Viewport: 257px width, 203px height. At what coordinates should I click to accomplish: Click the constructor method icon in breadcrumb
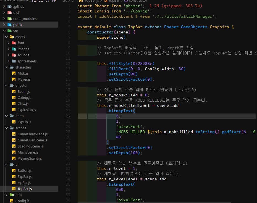pos(126,1)
